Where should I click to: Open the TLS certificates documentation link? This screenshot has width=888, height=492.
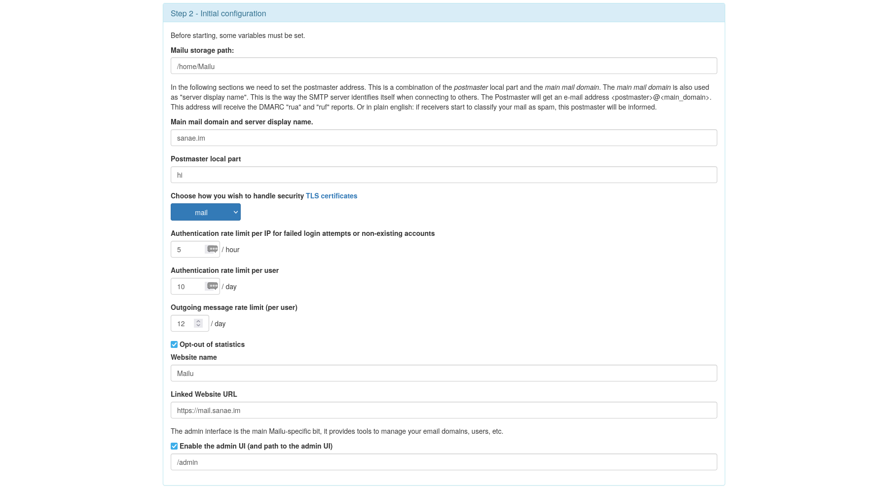pos(332,196)
